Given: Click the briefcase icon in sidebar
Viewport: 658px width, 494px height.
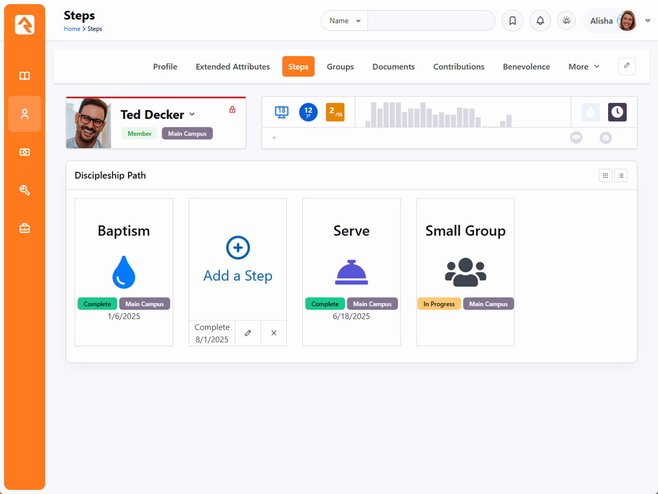Looking at the screenshot, I should point(25,228).
